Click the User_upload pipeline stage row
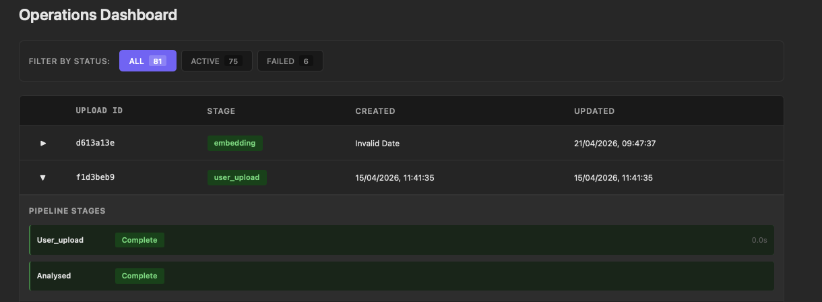 pyautogui.click(x=402, y=240)
